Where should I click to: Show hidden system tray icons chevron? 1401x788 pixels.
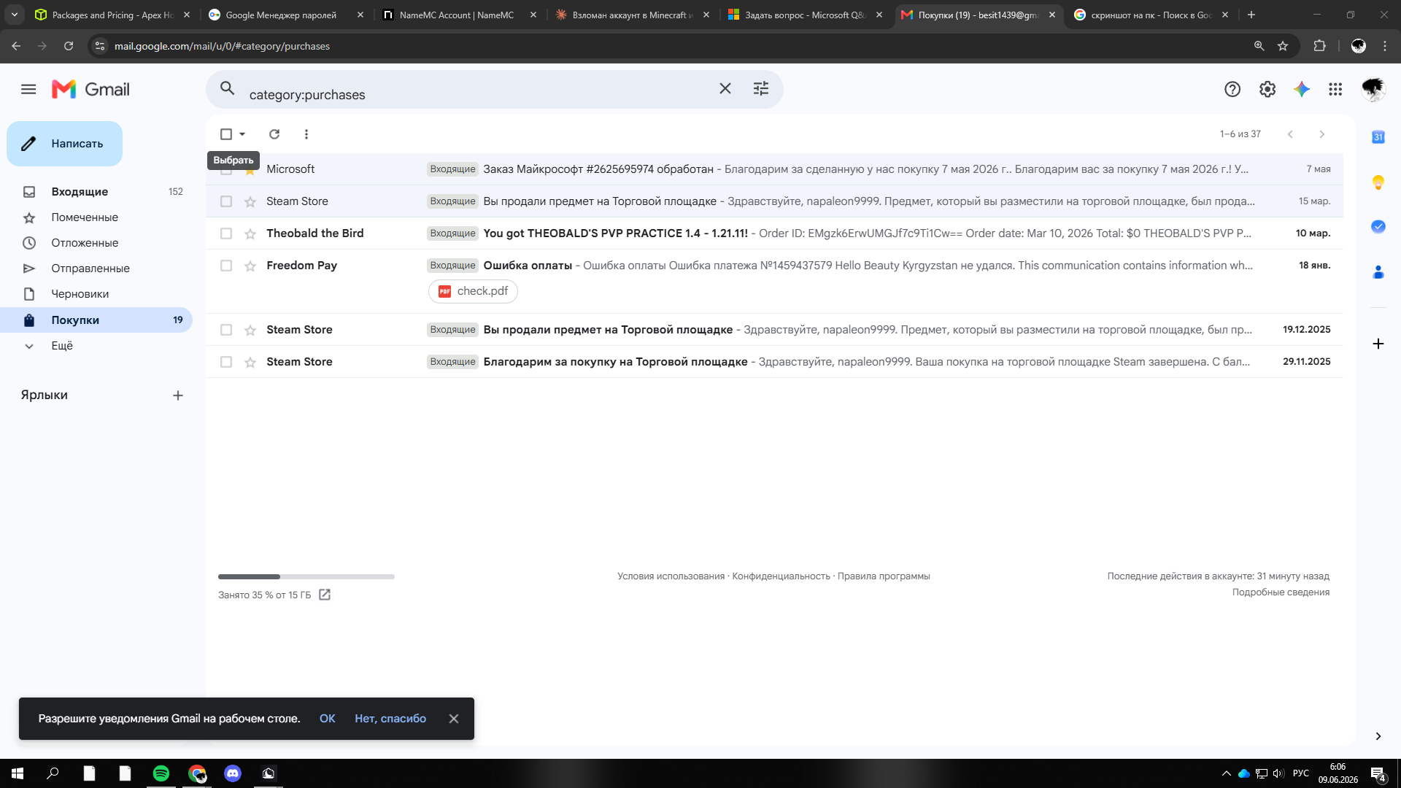pos(1227,773)
